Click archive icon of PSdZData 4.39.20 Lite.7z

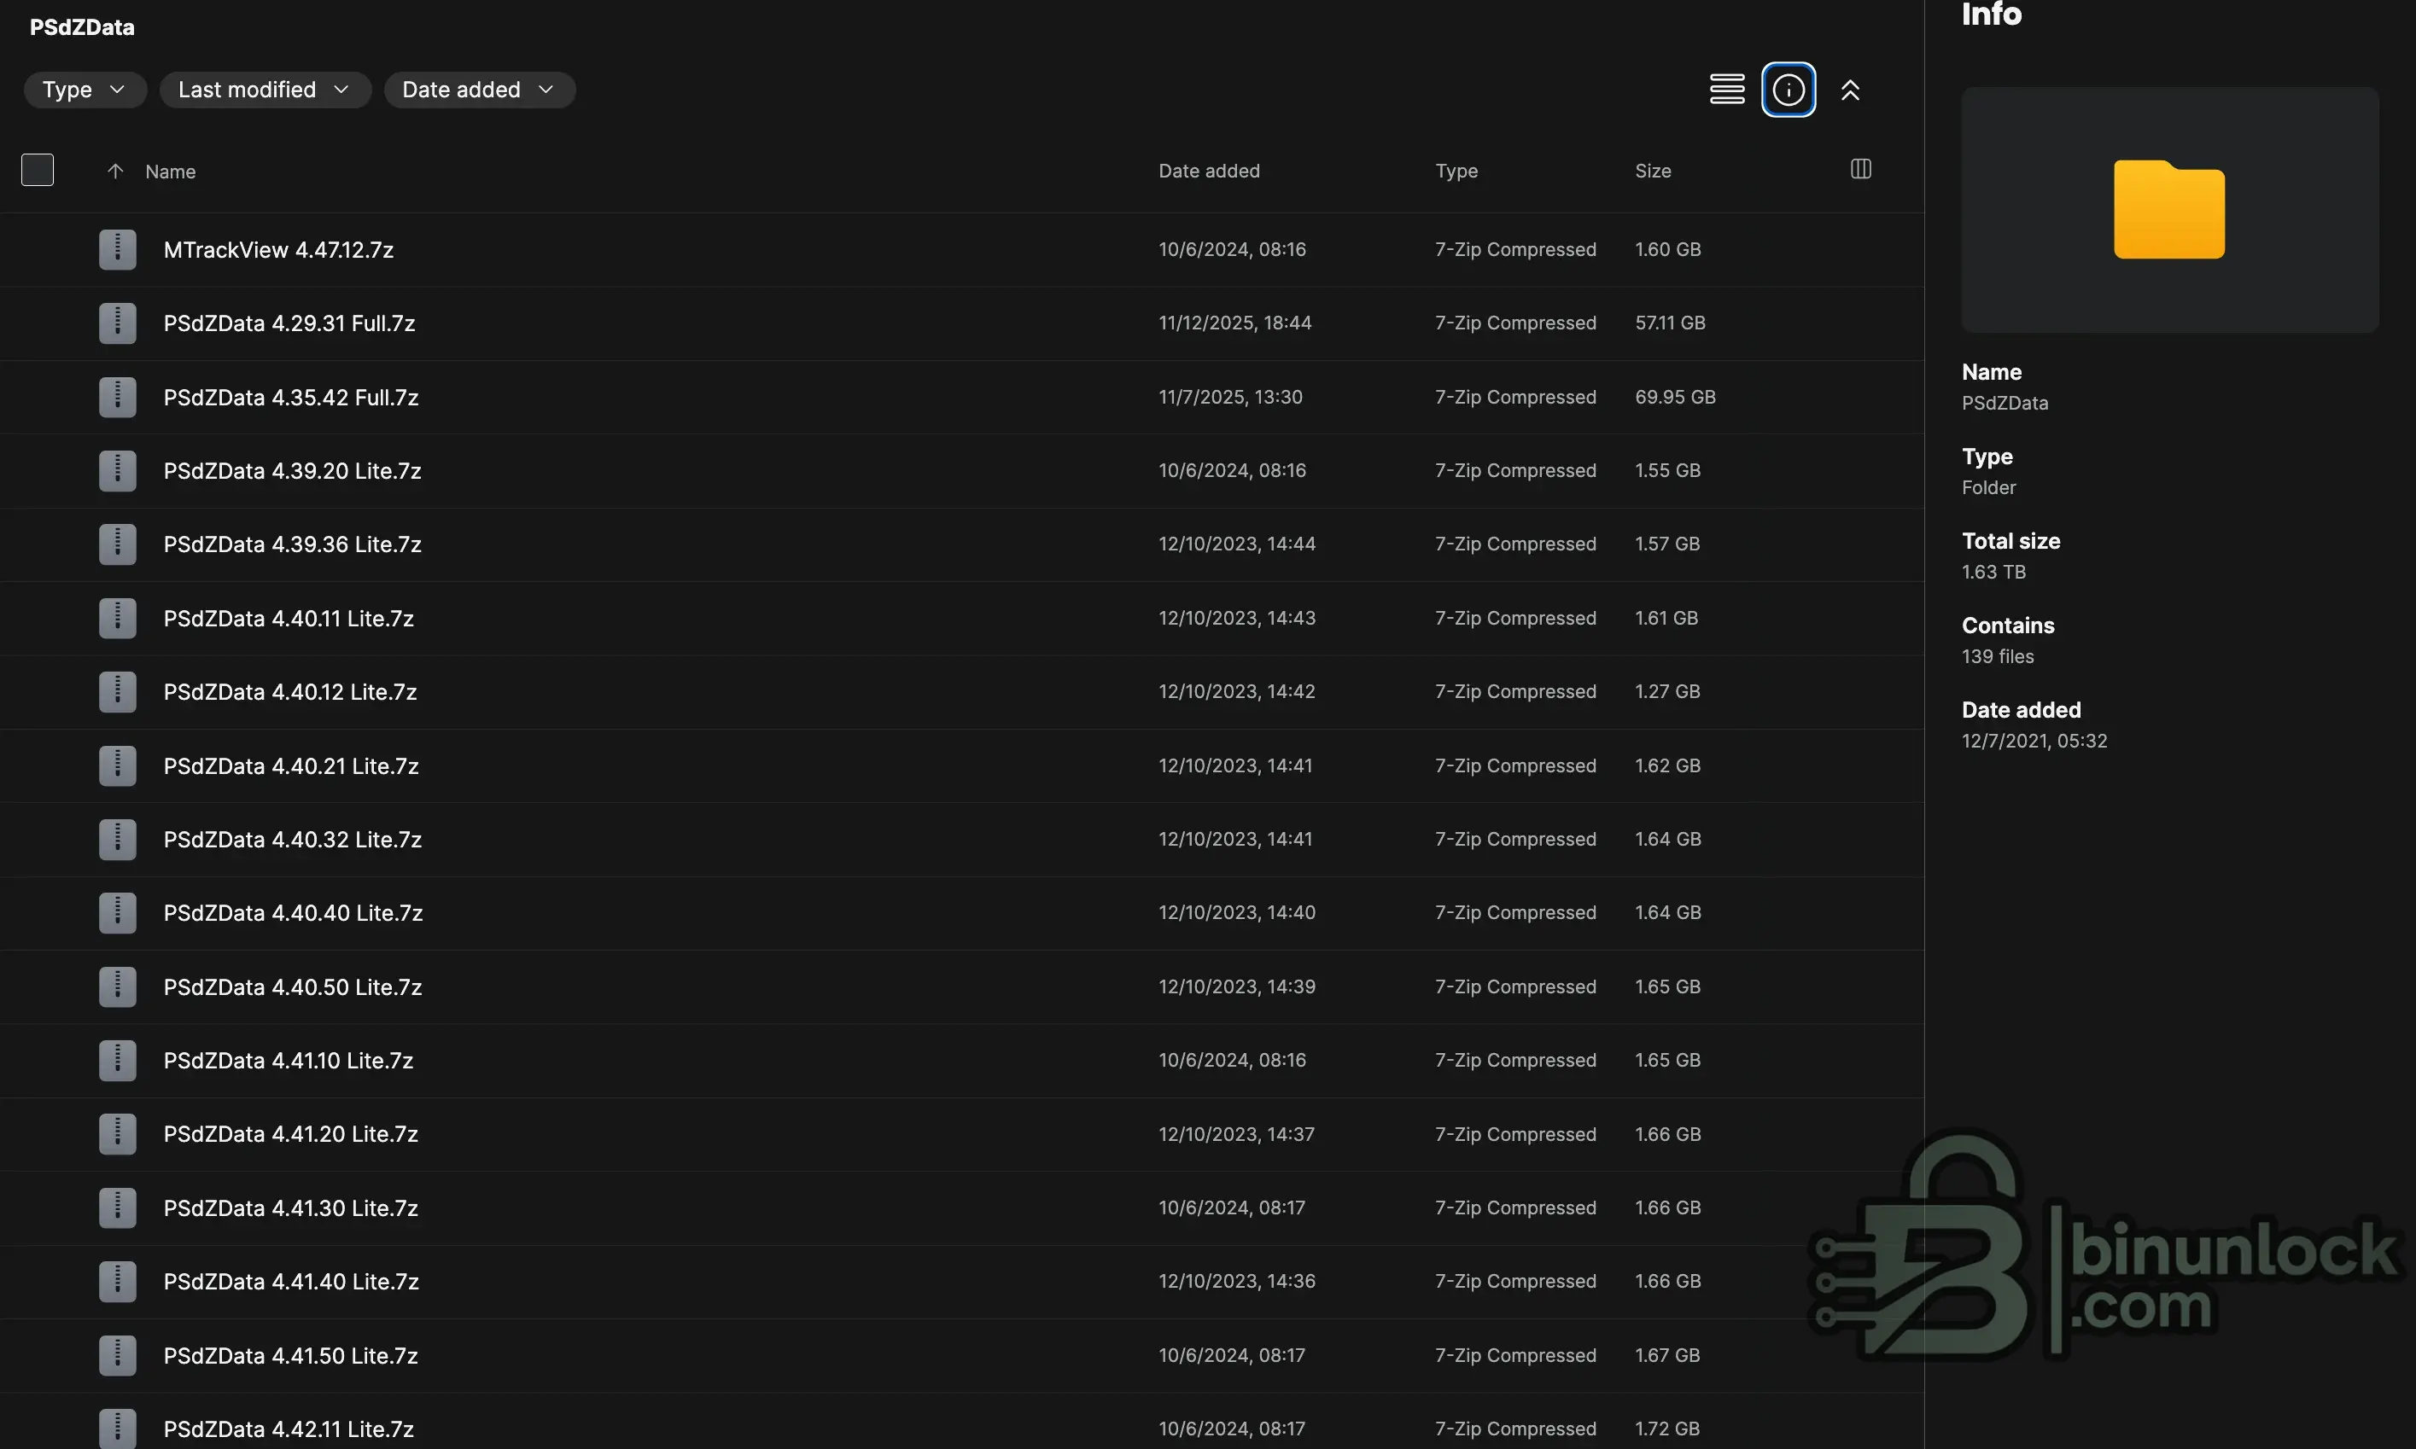click(117, 471)
